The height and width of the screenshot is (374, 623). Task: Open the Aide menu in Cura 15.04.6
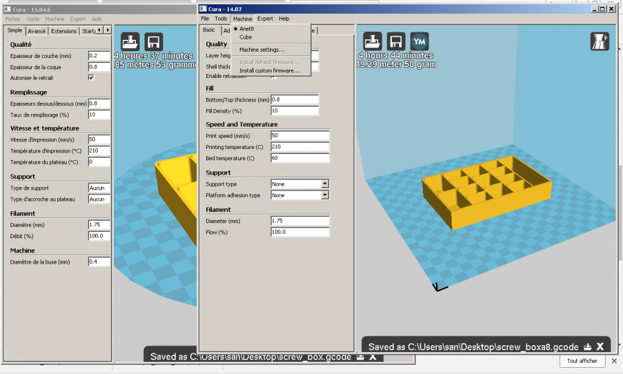(x=97, y=19)
